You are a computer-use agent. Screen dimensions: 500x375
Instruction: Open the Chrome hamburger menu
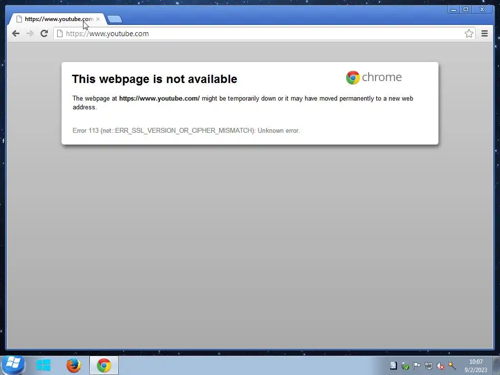point(484,34)
